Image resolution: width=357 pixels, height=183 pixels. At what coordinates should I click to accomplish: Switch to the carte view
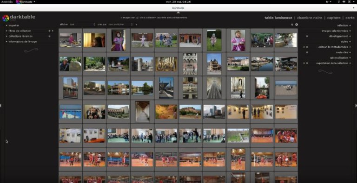[350, 18]
